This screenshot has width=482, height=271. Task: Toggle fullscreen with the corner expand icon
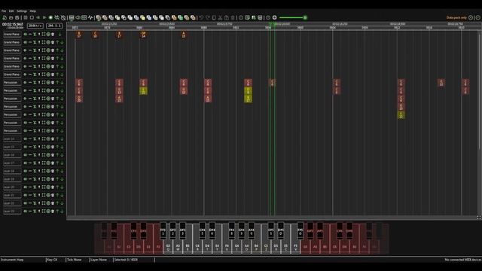tap(479, 218)
